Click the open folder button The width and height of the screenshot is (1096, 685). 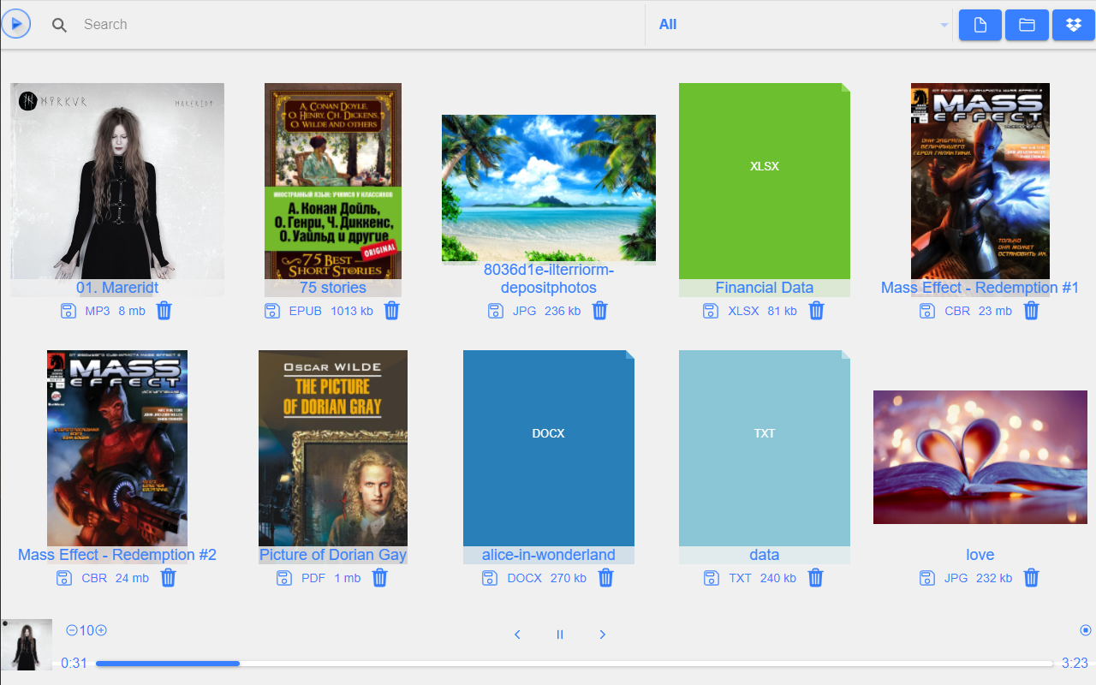coord(1027,25)
